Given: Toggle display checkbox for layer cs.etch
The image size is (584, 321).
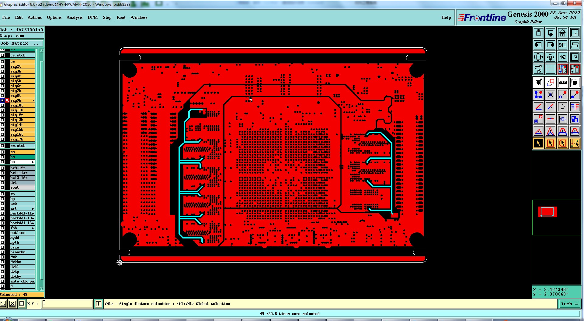Looking at the screenshot, I should point(2,55).
